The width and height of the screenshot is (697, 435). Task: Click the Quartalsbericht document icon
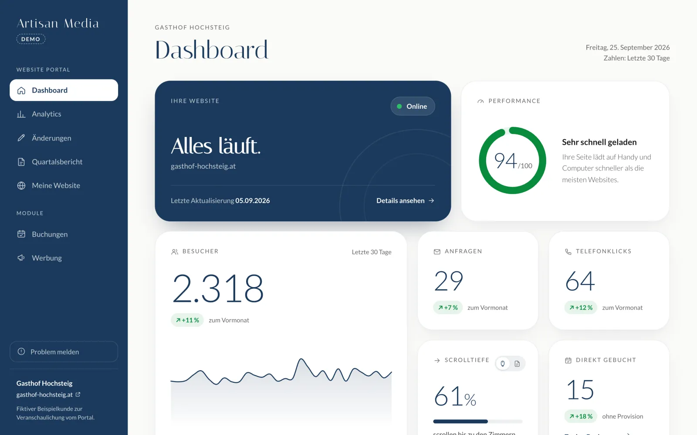[21, 162]
